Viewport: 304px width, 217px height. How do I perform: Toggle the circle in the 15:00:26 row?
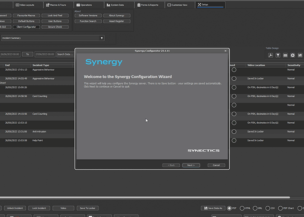tap(234, 87)
